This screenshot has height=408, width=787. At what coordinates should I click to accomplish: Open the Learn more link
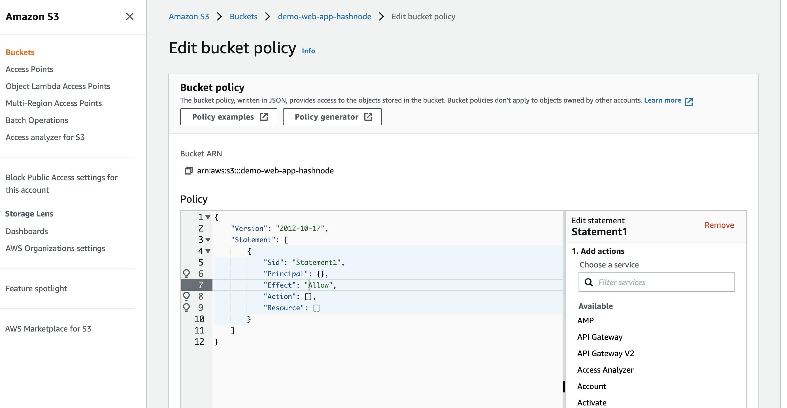[663, 100]
